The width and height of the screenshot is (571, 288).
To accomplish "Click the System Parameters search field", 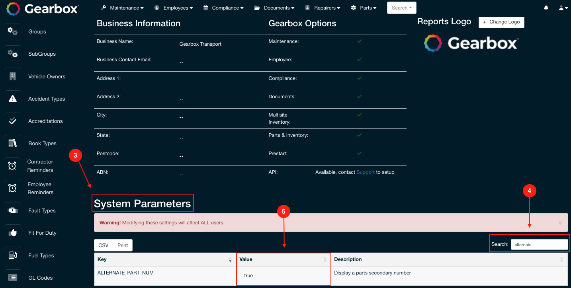I will (x=539, y=244).
